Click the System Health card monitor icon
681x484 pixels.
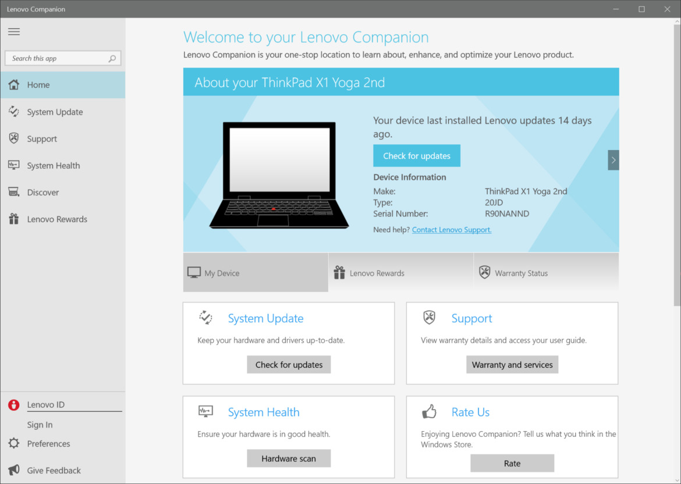[205, 411]
